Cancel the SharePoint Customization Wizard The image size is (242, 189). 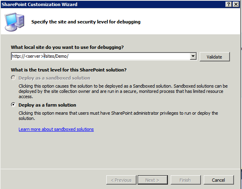click(219, 180)
